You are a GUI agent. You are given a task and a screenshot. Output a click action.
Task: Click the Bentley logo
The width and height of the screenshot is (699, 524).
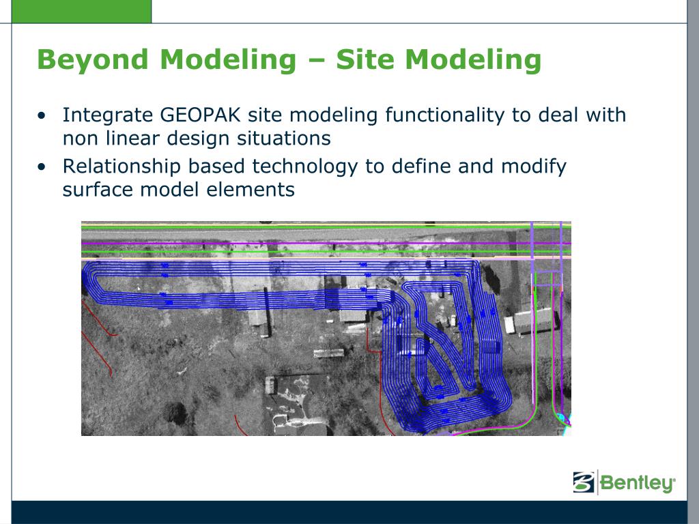point(624,482)
